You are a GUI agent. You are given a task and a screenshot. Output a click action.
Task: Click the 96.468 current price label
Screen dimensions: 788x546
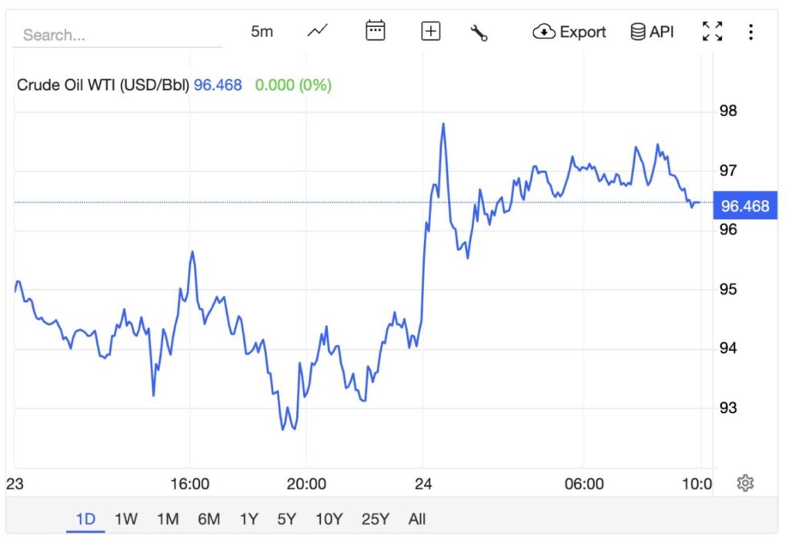click(745, 206)
